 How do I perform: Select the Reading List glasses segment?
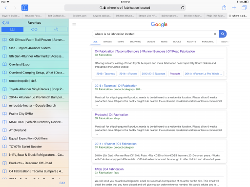[x=34, y=29]
